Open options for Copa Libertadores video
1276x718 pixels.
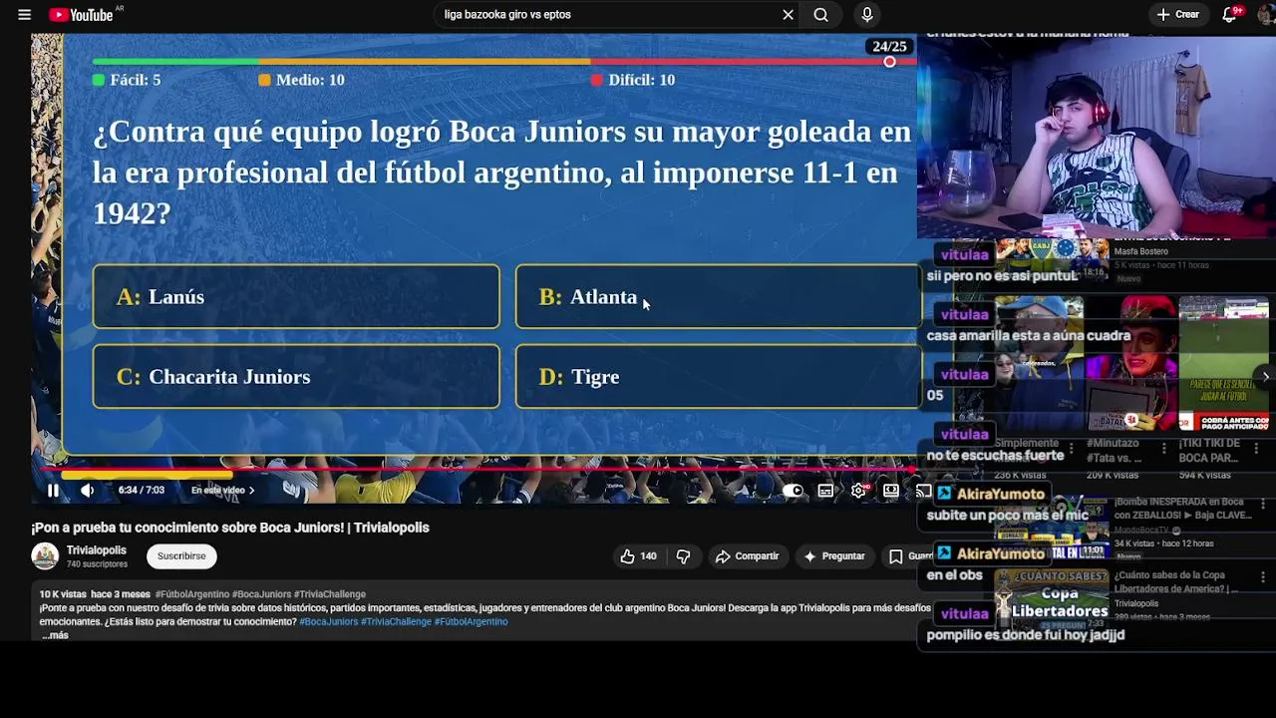[x=1263, y=577]
